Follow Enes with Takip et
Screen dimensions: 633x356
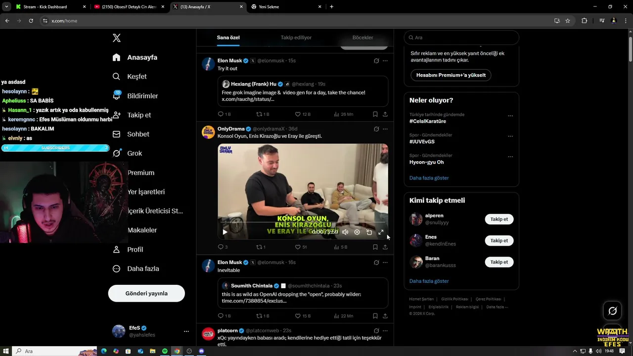[499, 240]
